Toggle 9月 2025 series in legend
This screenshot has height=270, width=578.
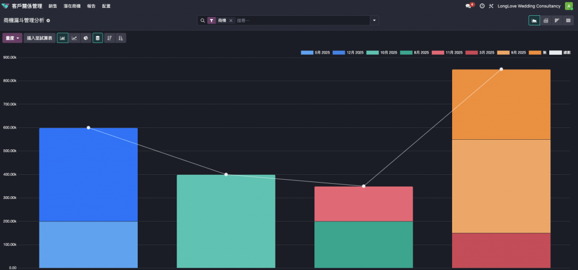pyautogui.click(x=511, y=52)
